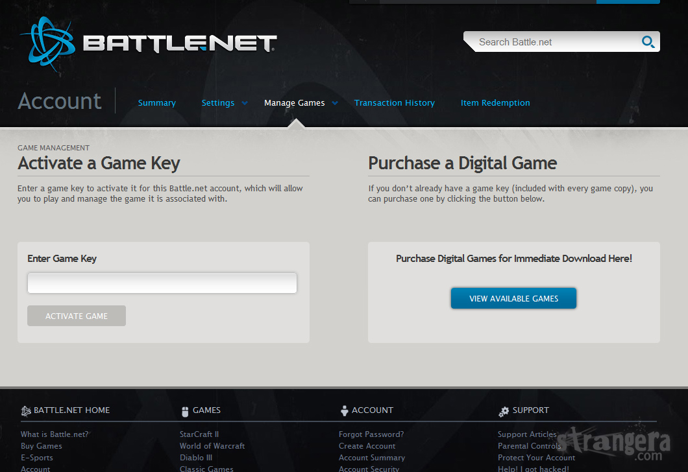
Task: Expand the Settings dropdown arrow
Action: (x=245, y=103)
